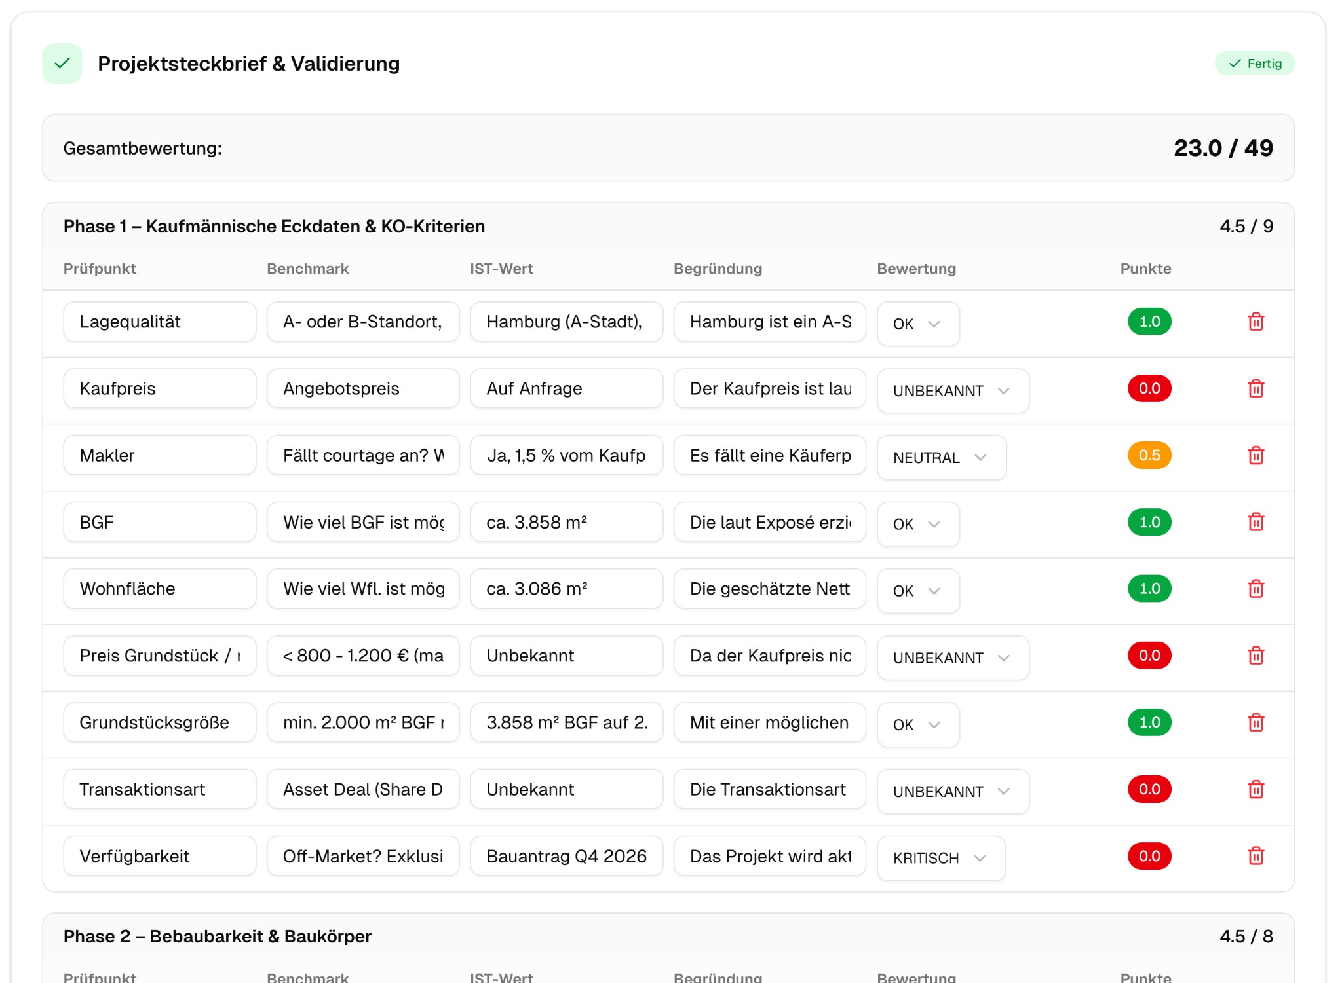The height and width of the screenshot is (983, 1342).
Task: Click trash icon in Kaufpreis row
Action: click(x=1256, y=388)
